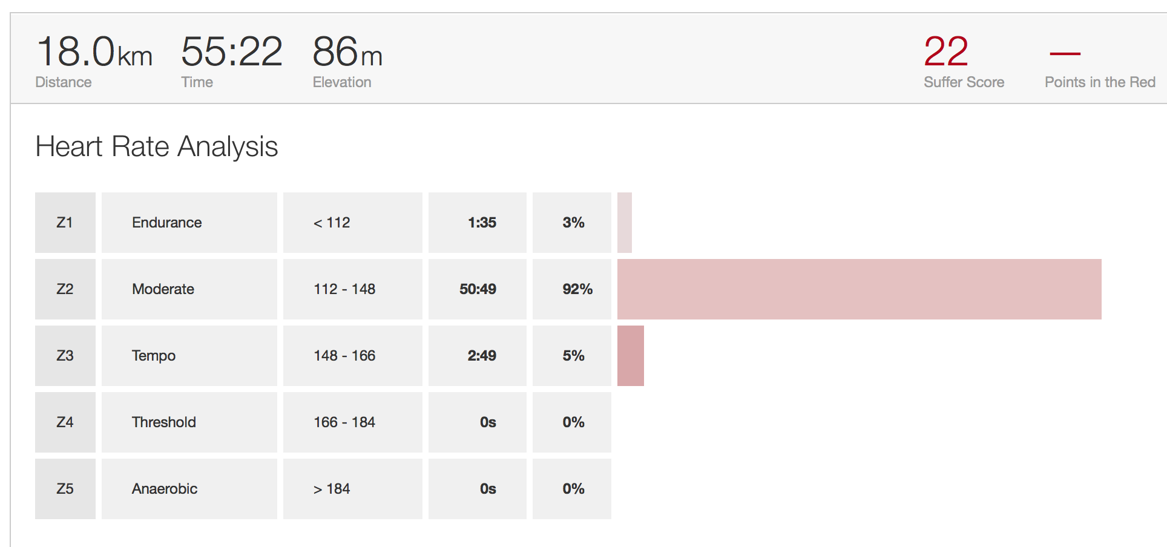
Task: Click the Z2 Moderate zone bar
Action: [x=859, y=289]
